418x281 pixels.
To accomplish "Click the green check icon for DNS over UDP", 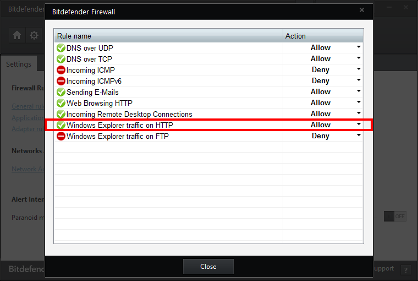I will (x=61, y=48).
